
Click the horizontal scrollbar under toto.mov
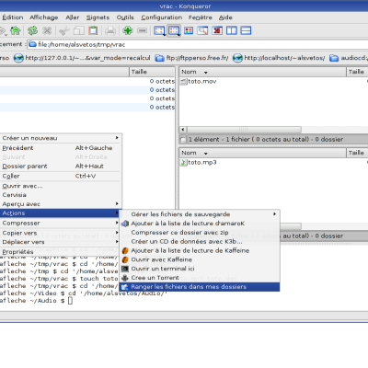coord(244,130)
